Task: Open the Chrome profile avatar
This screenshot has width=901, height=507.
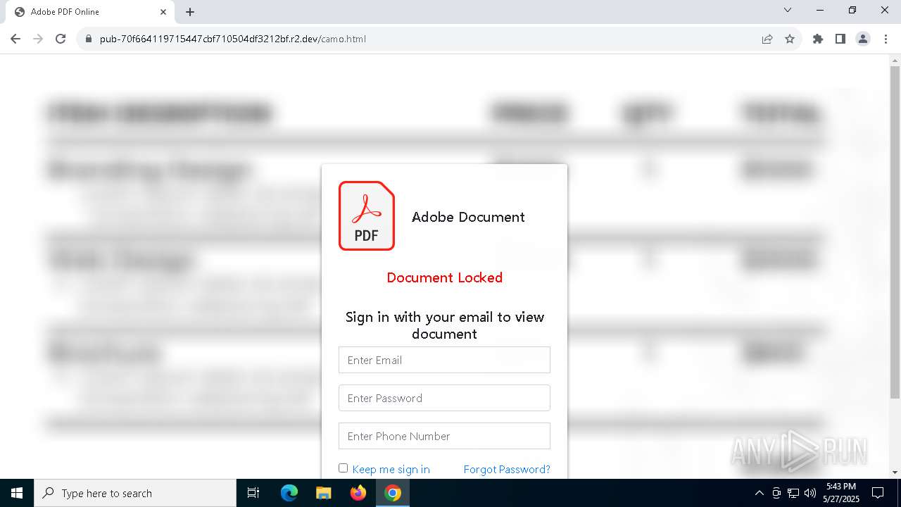Action: click(863, 39)
